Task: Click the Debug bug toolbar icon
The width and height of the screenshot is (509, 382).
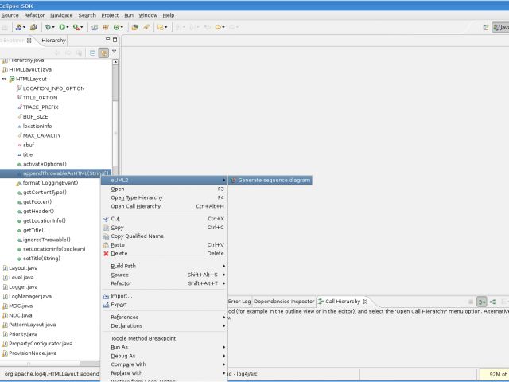Action: (49, 27)
